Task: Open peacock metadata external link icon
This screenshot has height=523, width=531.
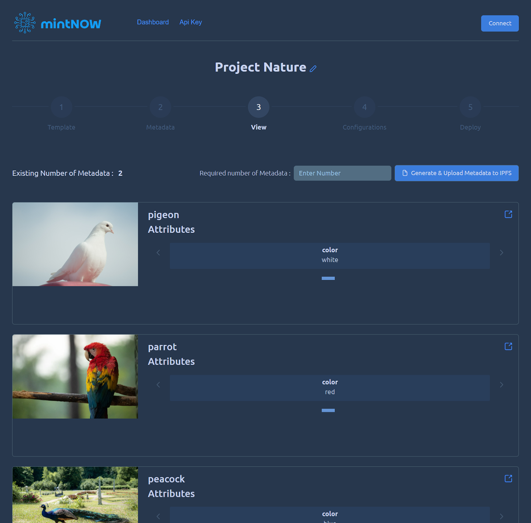Action: tap(508, 478)
